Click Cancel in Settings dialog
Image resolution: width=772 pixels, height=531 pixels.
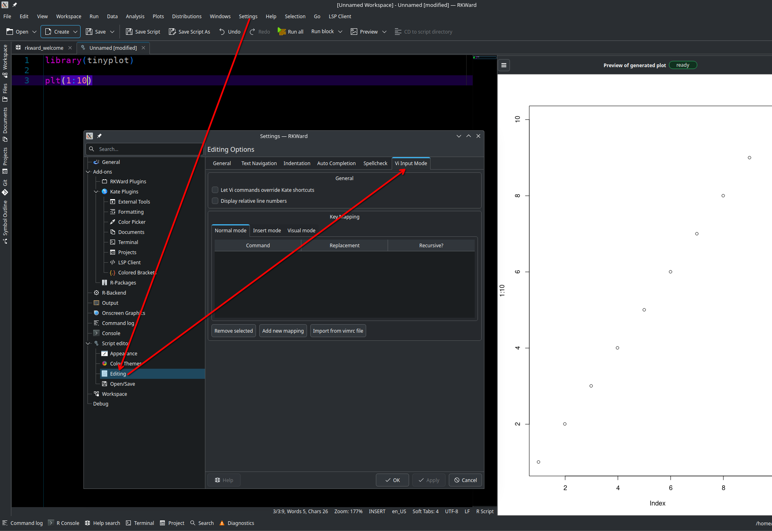click(x=465, y=480)
